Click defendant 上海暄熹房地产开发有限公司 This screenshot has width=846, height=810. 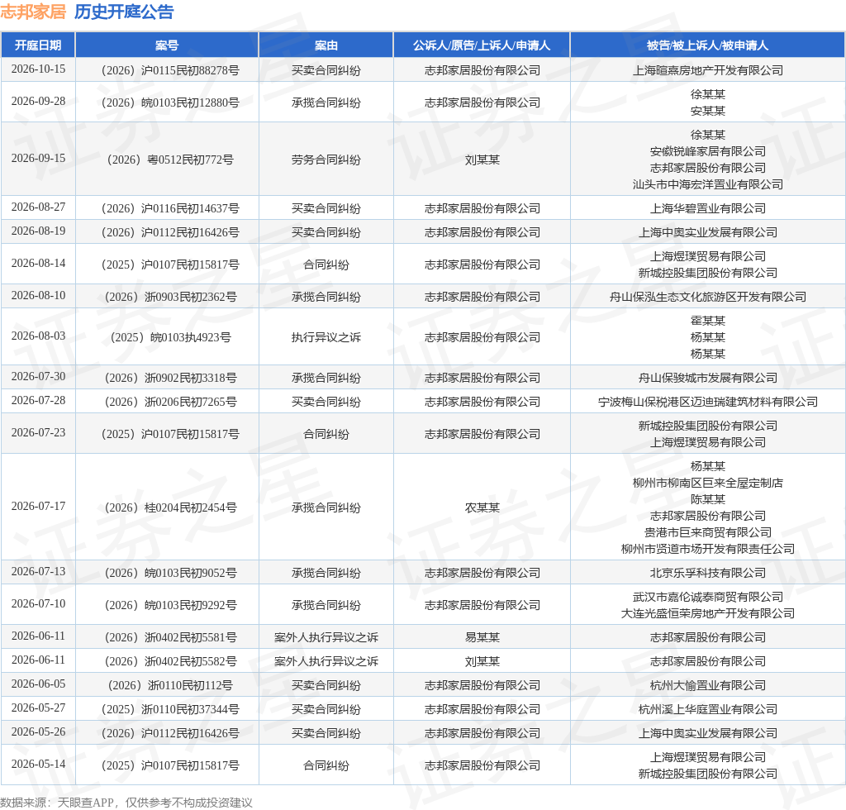coord(707,70)
